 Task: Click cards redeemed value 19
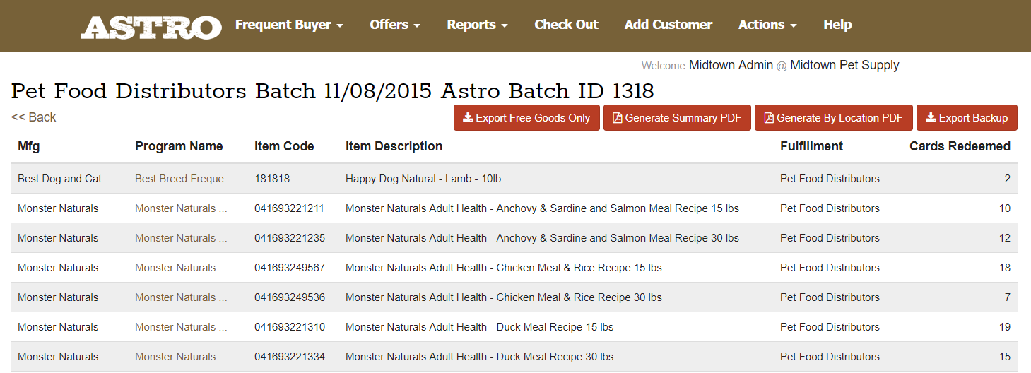click(1005, 327)
